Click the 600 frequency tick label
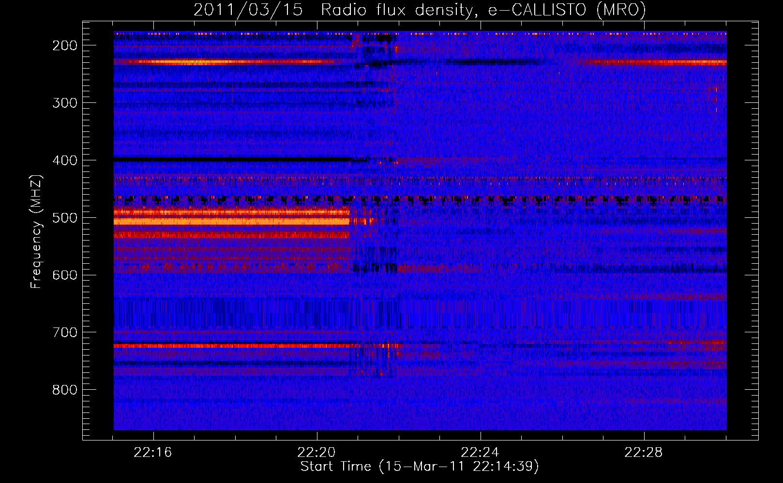Image resolution: width=783 pixels, height=483 pixels. 65,275
